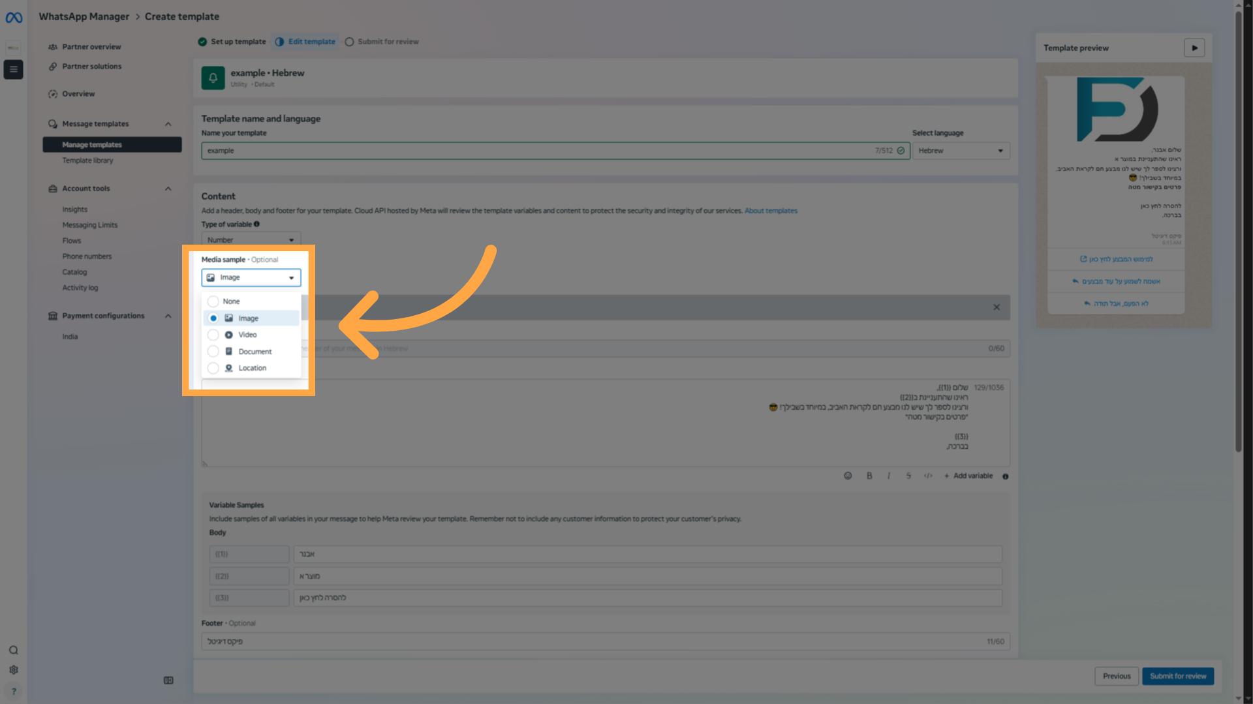Collapse sidebar panel icon
This screenshot has width=1253, height=704.
(168, 681)
